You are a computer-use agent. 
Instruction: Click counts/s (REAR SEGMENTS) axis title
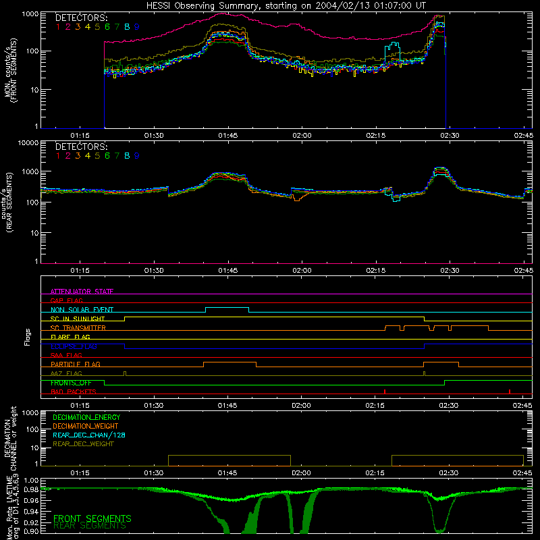point(7,202)
